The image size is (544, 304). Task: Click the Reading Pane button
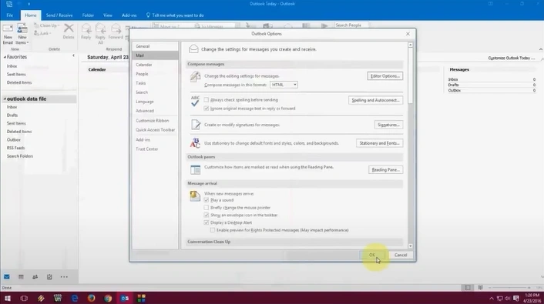tap(385, 170)
